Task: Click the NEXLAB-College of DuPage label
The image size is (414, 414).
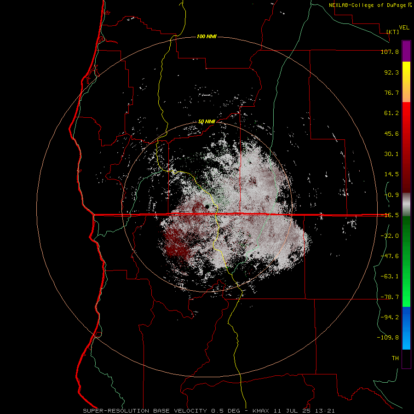Action: pyautogui.click(x=370, y=5)
